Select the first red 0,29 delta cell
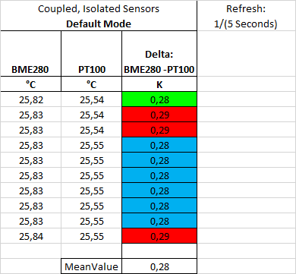The image size is (296, 274). click(159, 115)
